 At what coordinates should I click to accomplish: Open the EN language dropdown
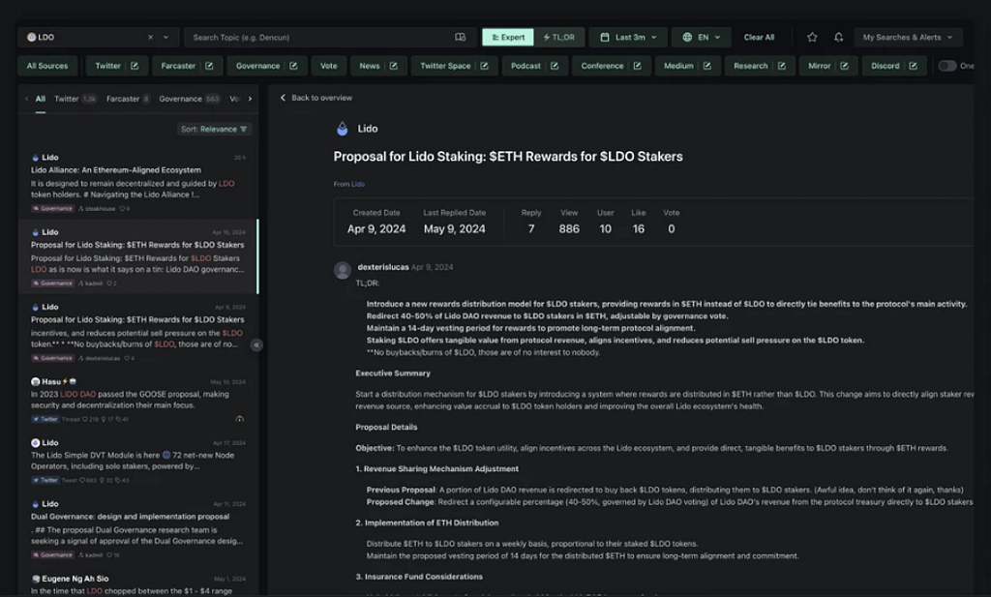coord(701,38)
